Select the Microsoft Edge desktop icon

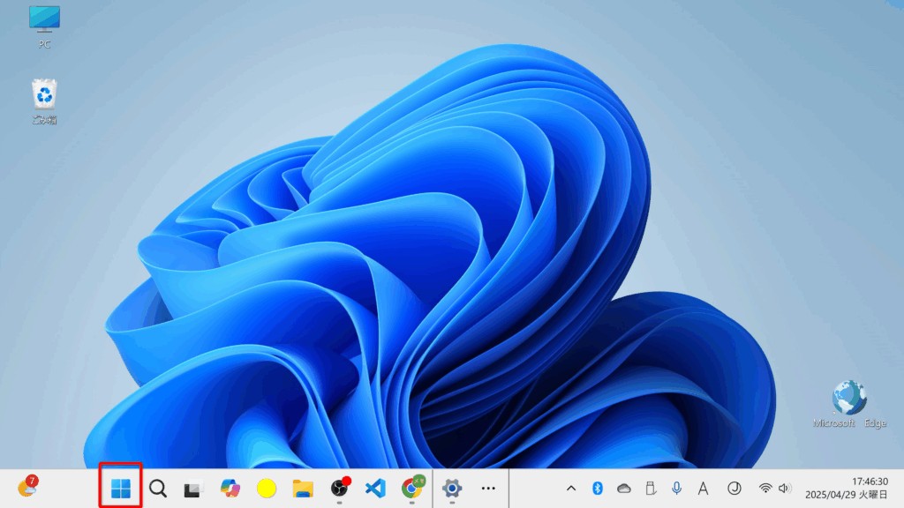(849, 404)
